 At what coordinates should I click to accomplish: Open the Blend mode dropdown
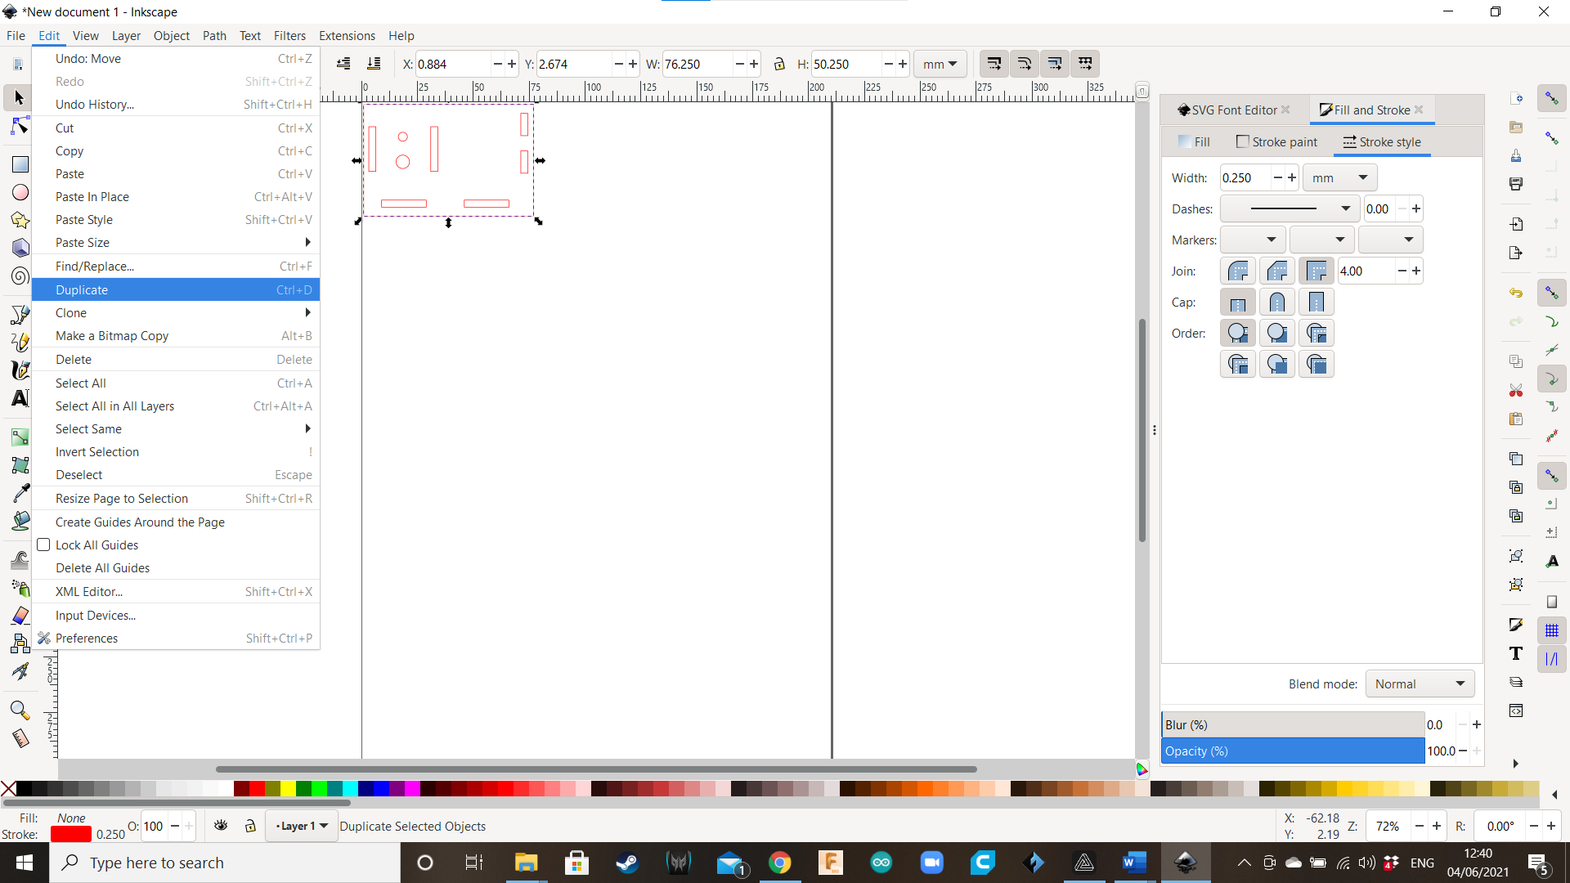(x=1420, y=684)
